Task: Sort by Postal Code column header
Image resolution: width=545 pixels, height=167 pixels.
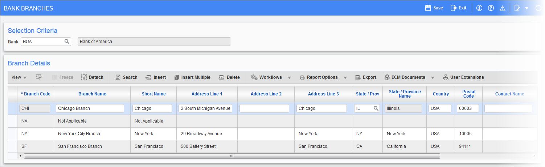Action: pos(468,94)
